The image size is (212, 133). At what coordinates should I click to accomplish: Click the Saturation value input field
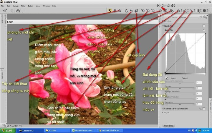point(199,104)
